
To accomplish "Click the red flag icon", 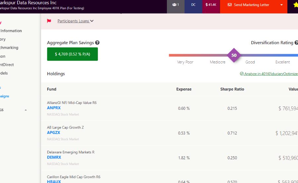I will pos(49,21).
